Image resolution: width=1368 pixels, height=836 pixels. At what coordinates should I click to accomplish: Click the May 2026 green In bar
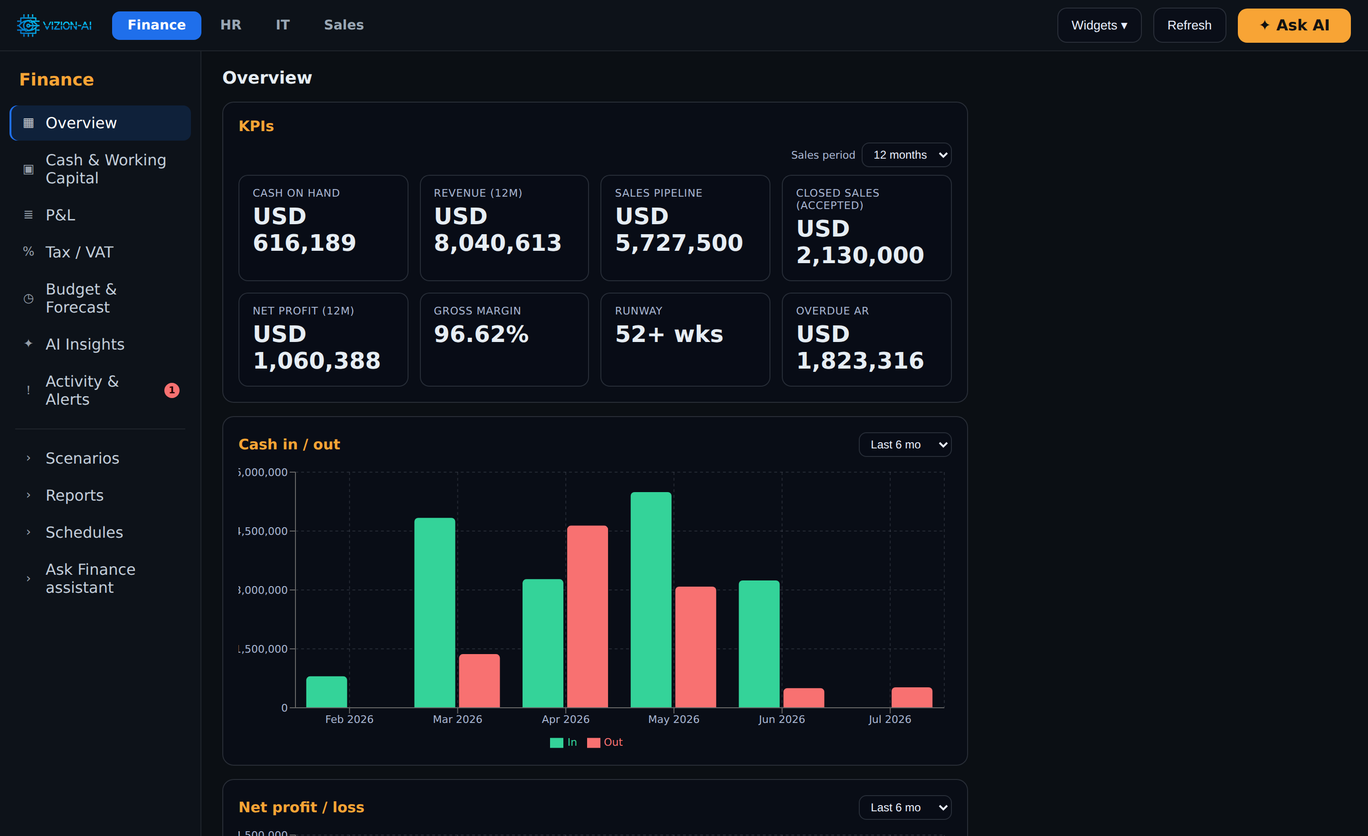pos(651,599)
